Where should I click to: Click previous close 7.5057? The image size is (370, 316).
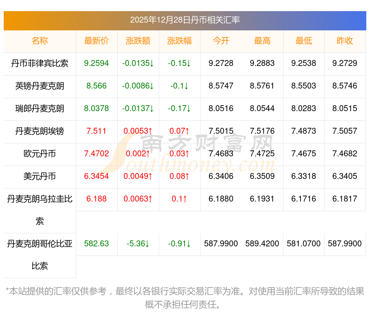click(x=345, y=131)
